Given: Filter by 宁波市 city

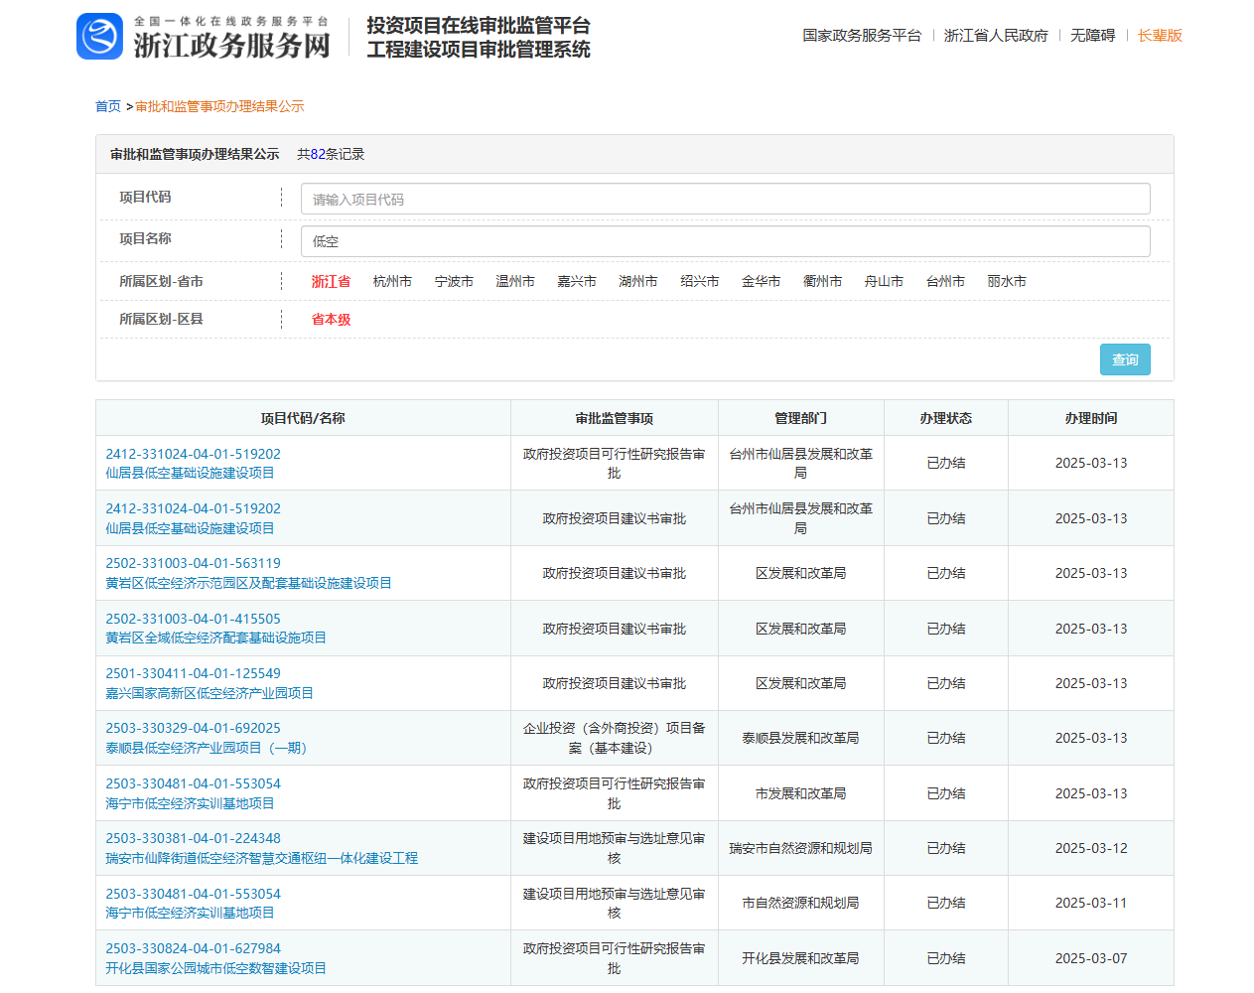Looking at the screenshot, I should pos(454,282).
